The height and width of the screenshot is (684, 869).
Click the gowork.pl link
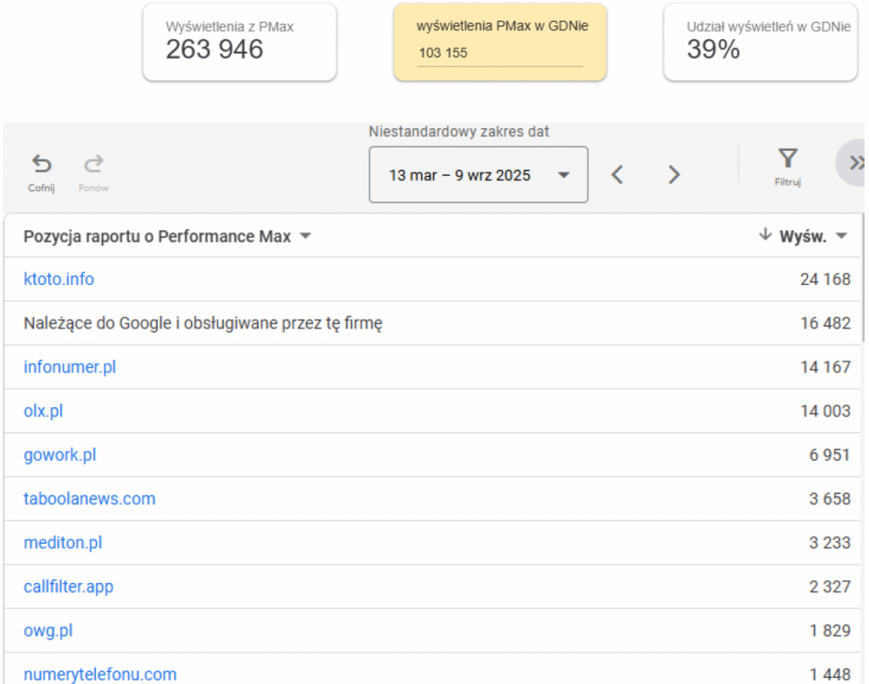59,456
